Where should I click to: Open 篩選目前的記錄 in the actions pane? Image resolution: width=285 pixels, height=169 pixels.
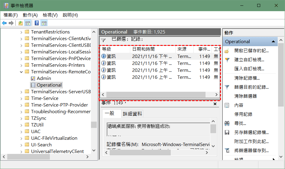tap(251, 87)
